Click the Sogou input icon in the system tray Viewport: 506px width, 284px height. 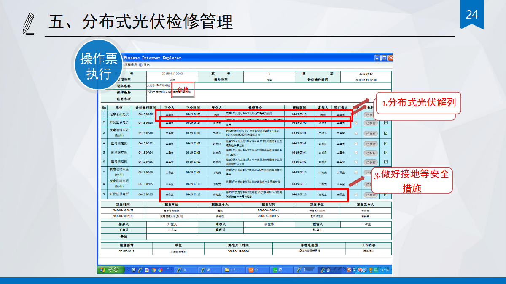349,270
